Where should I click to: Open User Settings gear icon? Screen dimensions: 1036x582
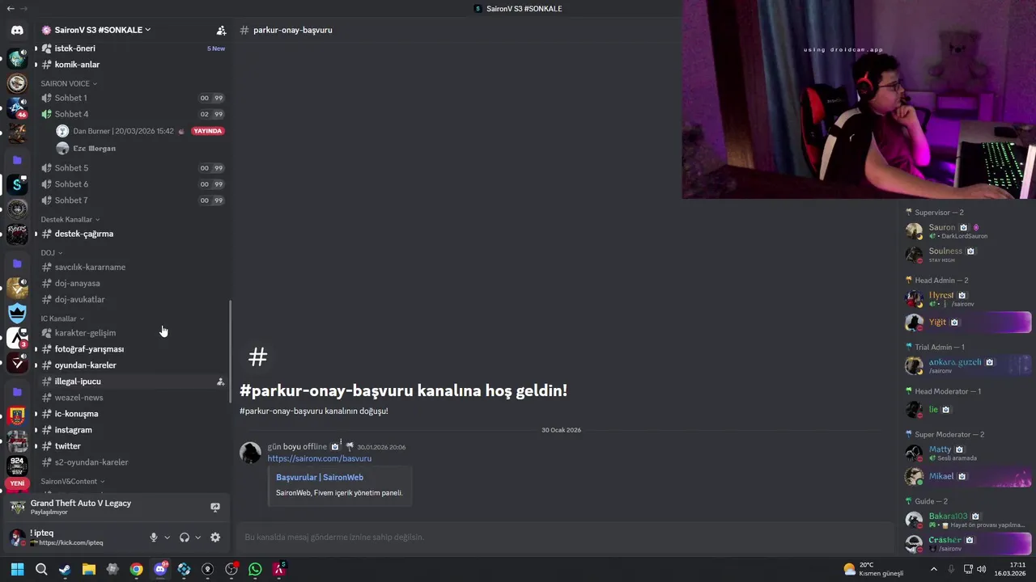[x=214, y=538]
